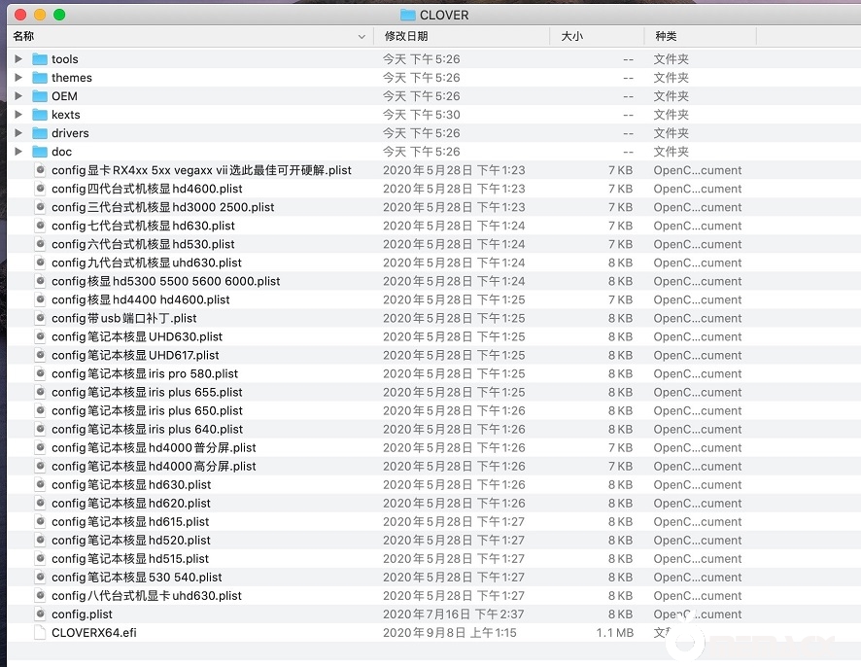Click the tools folder icon
This screenshot has height=667, width=861.
(x=40, y=59)
